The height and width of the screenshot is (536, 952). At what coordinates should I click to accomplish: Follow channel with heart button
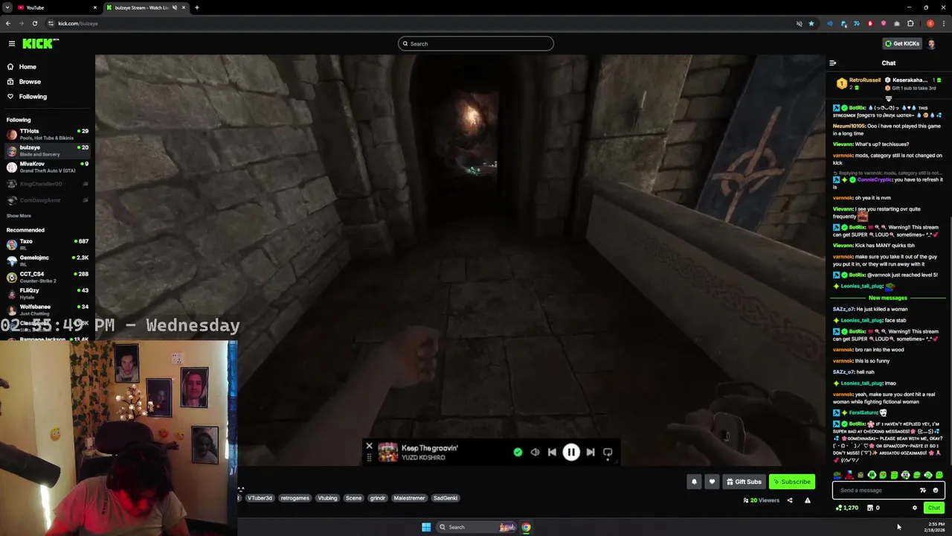tap(712, 482)
